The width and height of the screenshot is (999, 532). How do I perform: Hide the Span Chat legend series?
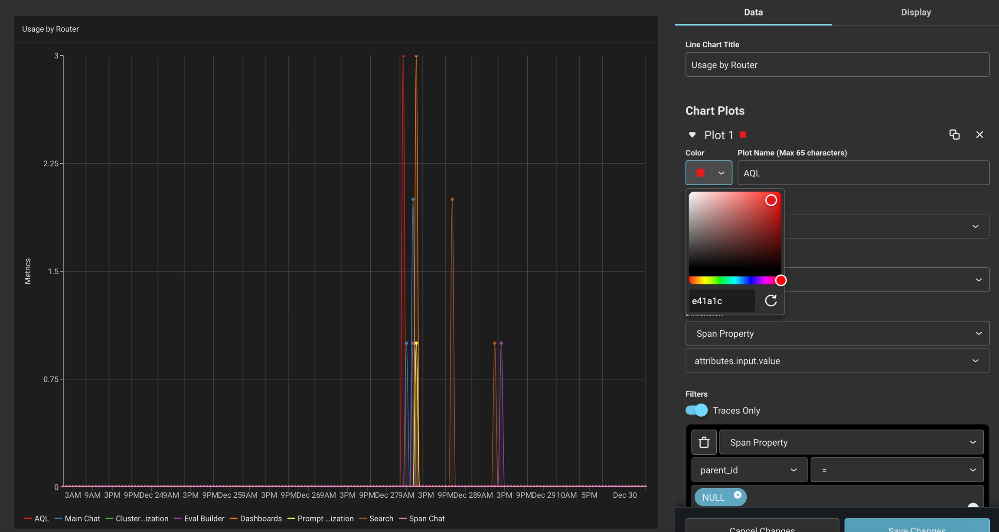pos(422,519)
